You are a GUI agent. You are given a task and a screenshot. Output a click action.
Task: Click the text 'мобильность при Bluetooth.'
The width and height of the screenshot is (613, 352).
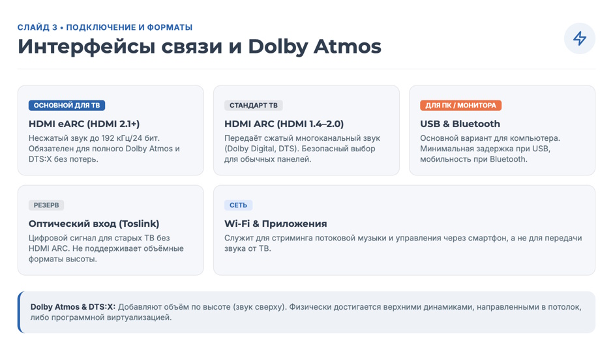tap(474, 160)
